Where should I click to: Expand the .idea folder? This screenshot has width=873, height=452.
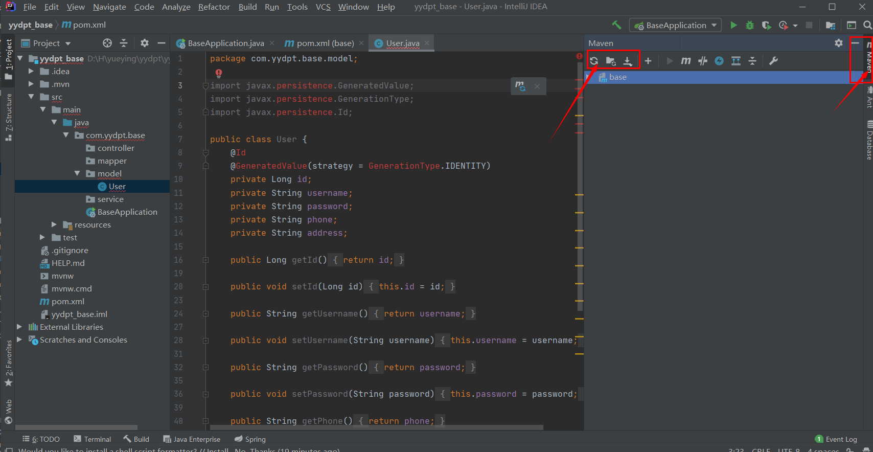31,71
